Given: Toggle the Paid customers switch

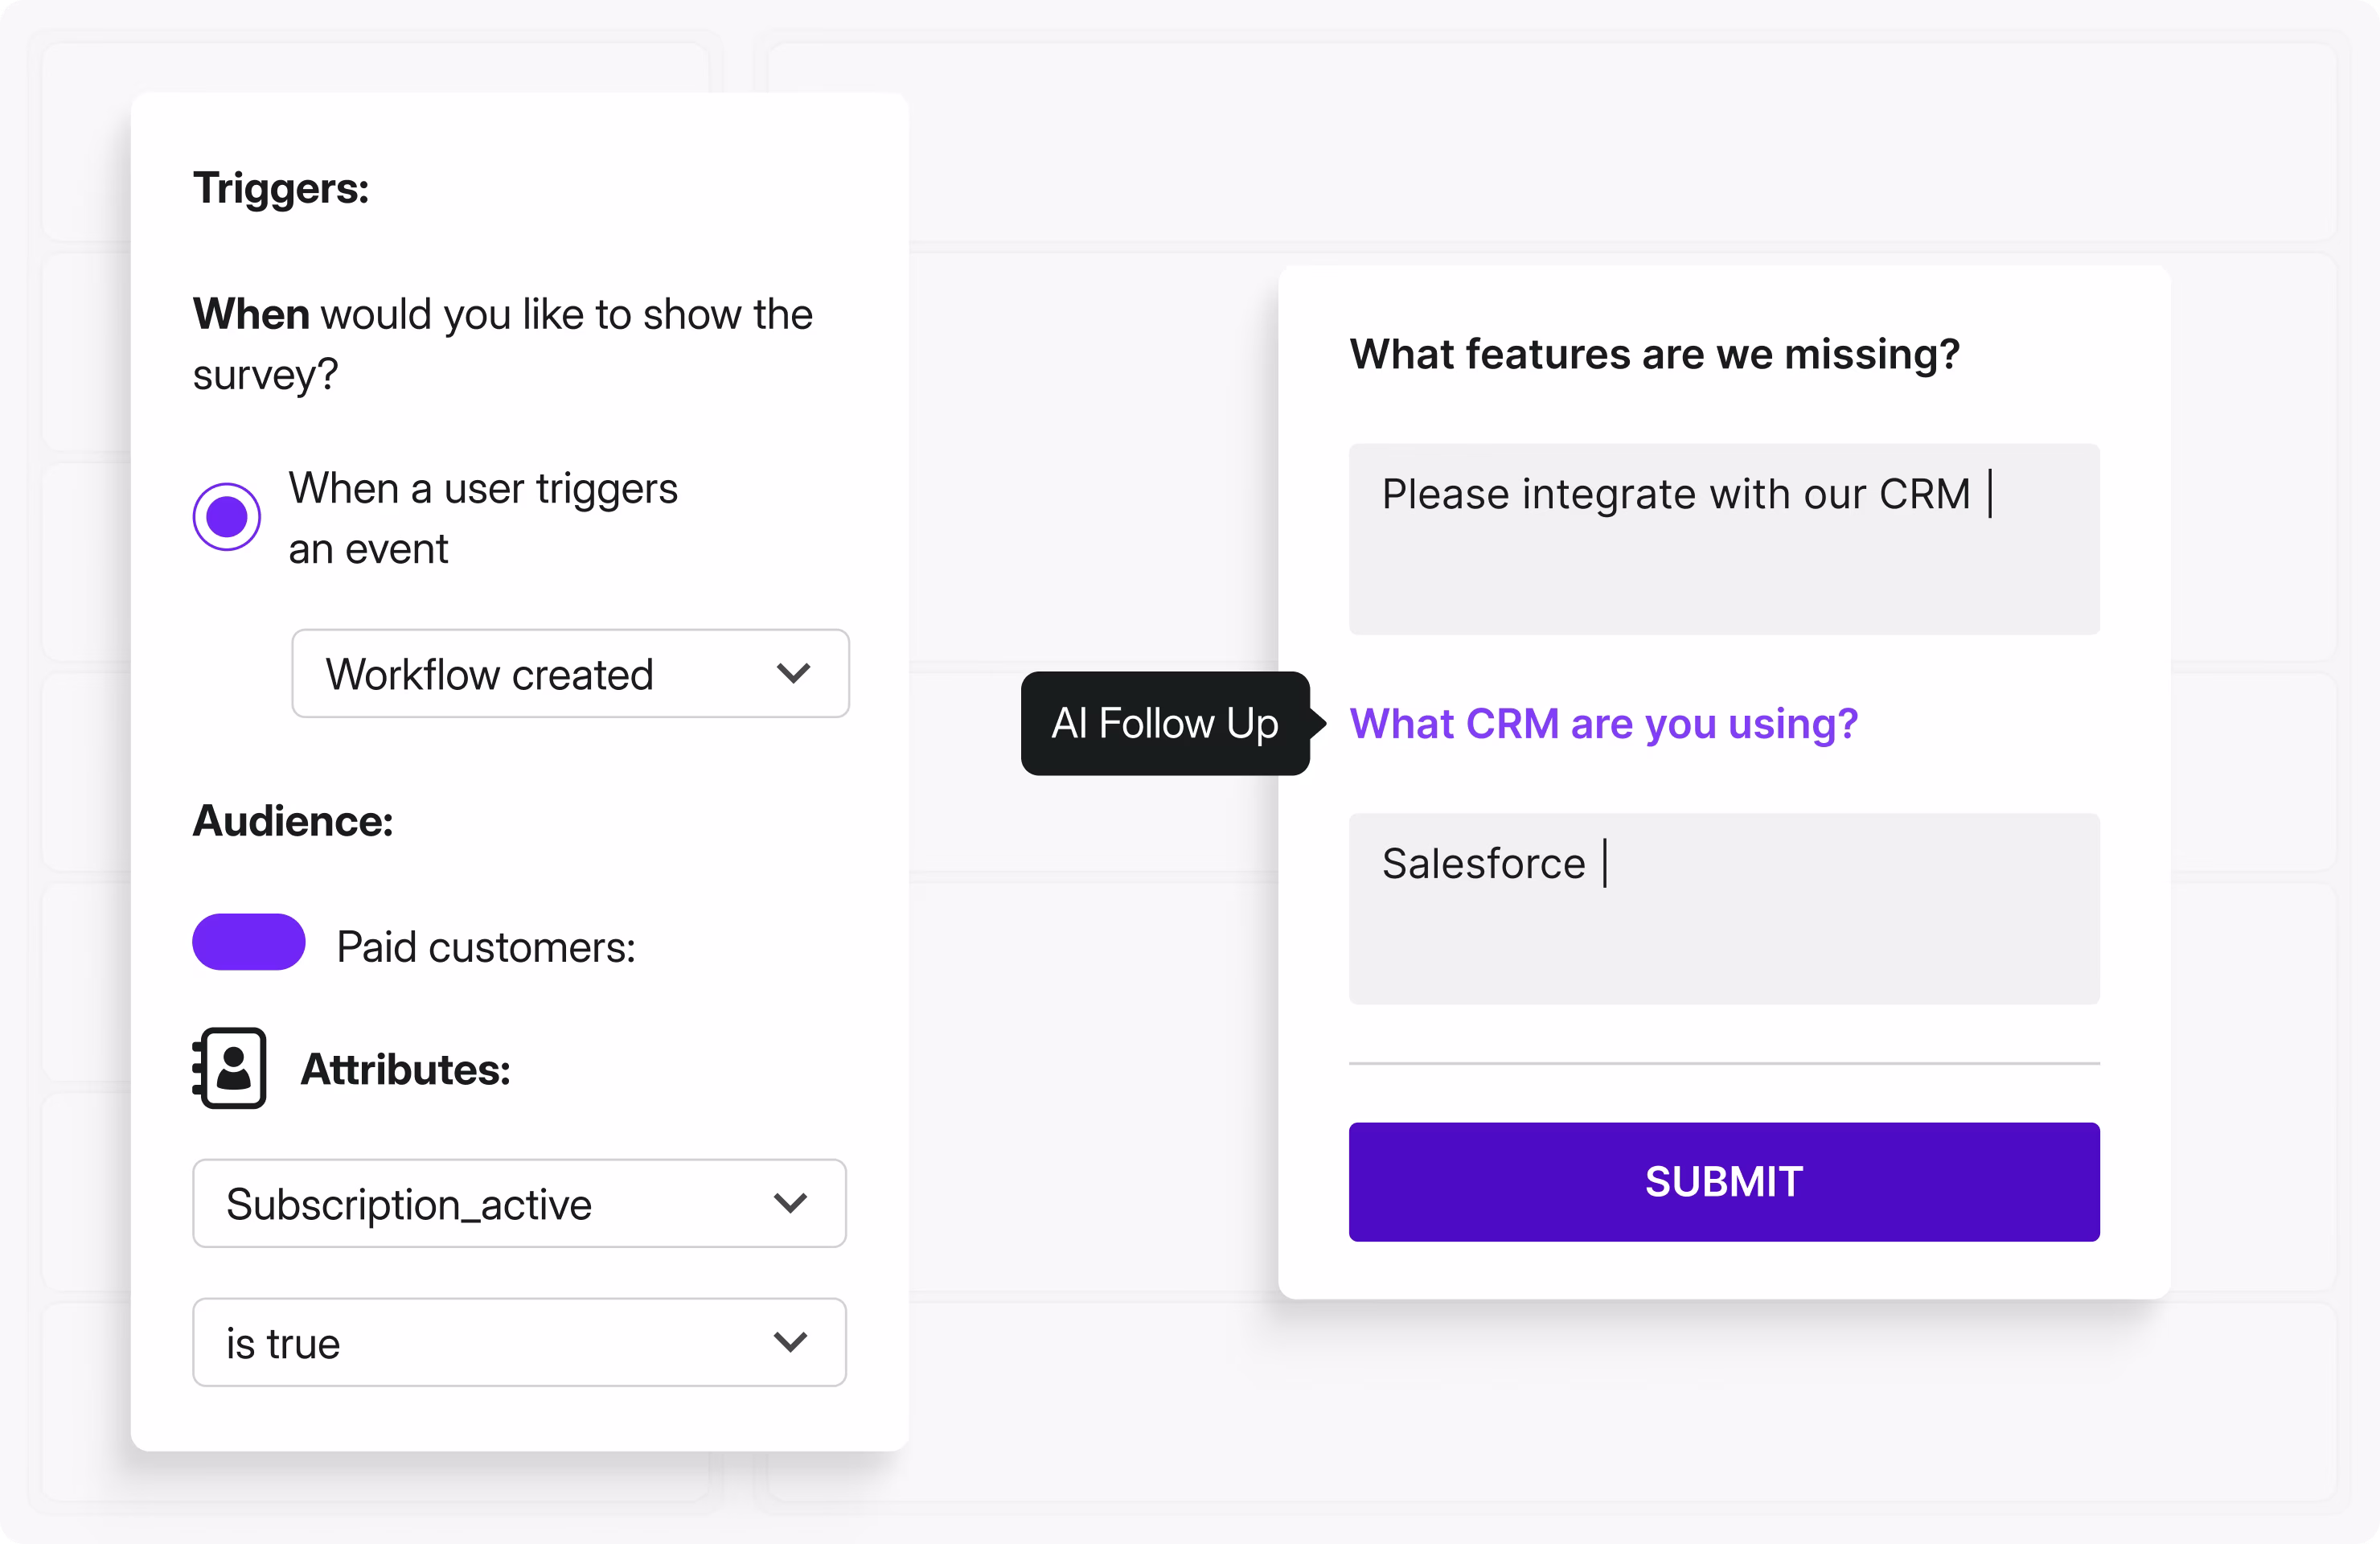Looking at the screenshot, I should (x=249, y=942).
